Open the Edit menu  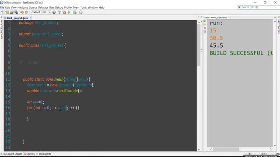[x=7, y=7]
